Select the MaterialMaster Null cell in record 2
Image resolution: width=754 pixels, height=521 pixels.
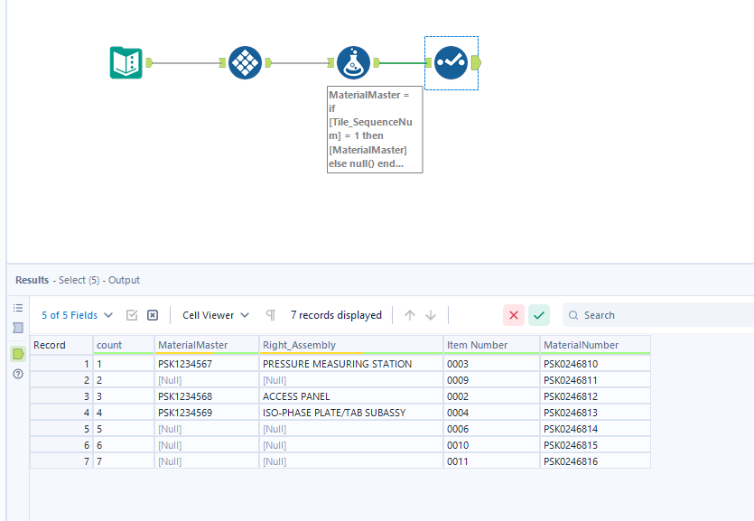coord(207,380)
